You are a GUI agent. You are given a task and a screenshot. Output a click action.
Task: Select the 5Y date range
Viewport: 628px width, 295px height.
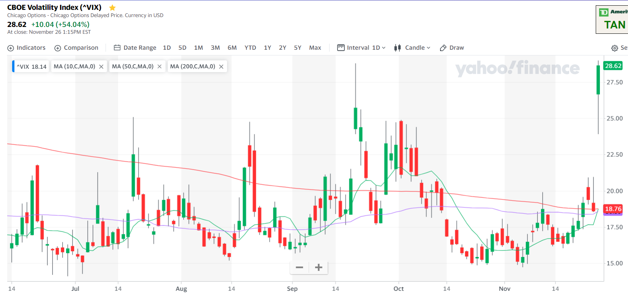[298, 48]
